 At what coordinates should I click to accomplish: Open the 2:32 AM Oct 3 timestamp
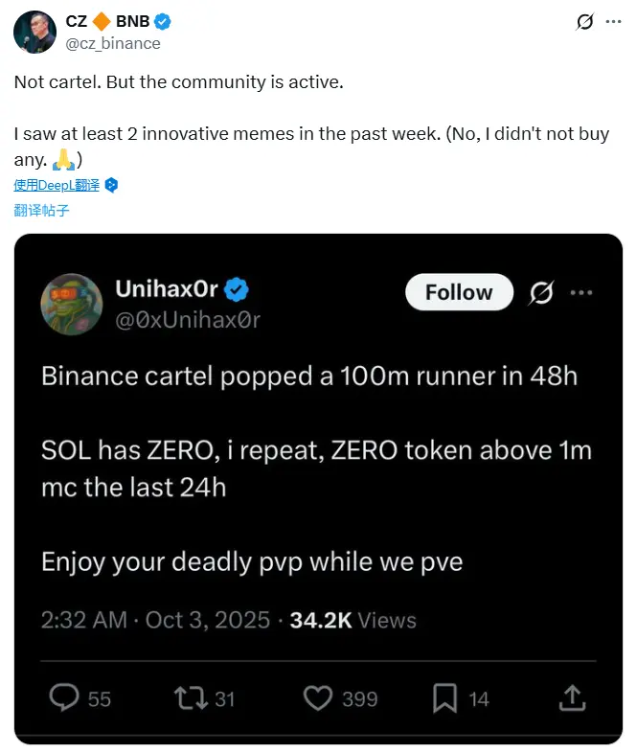click(155, 620)
